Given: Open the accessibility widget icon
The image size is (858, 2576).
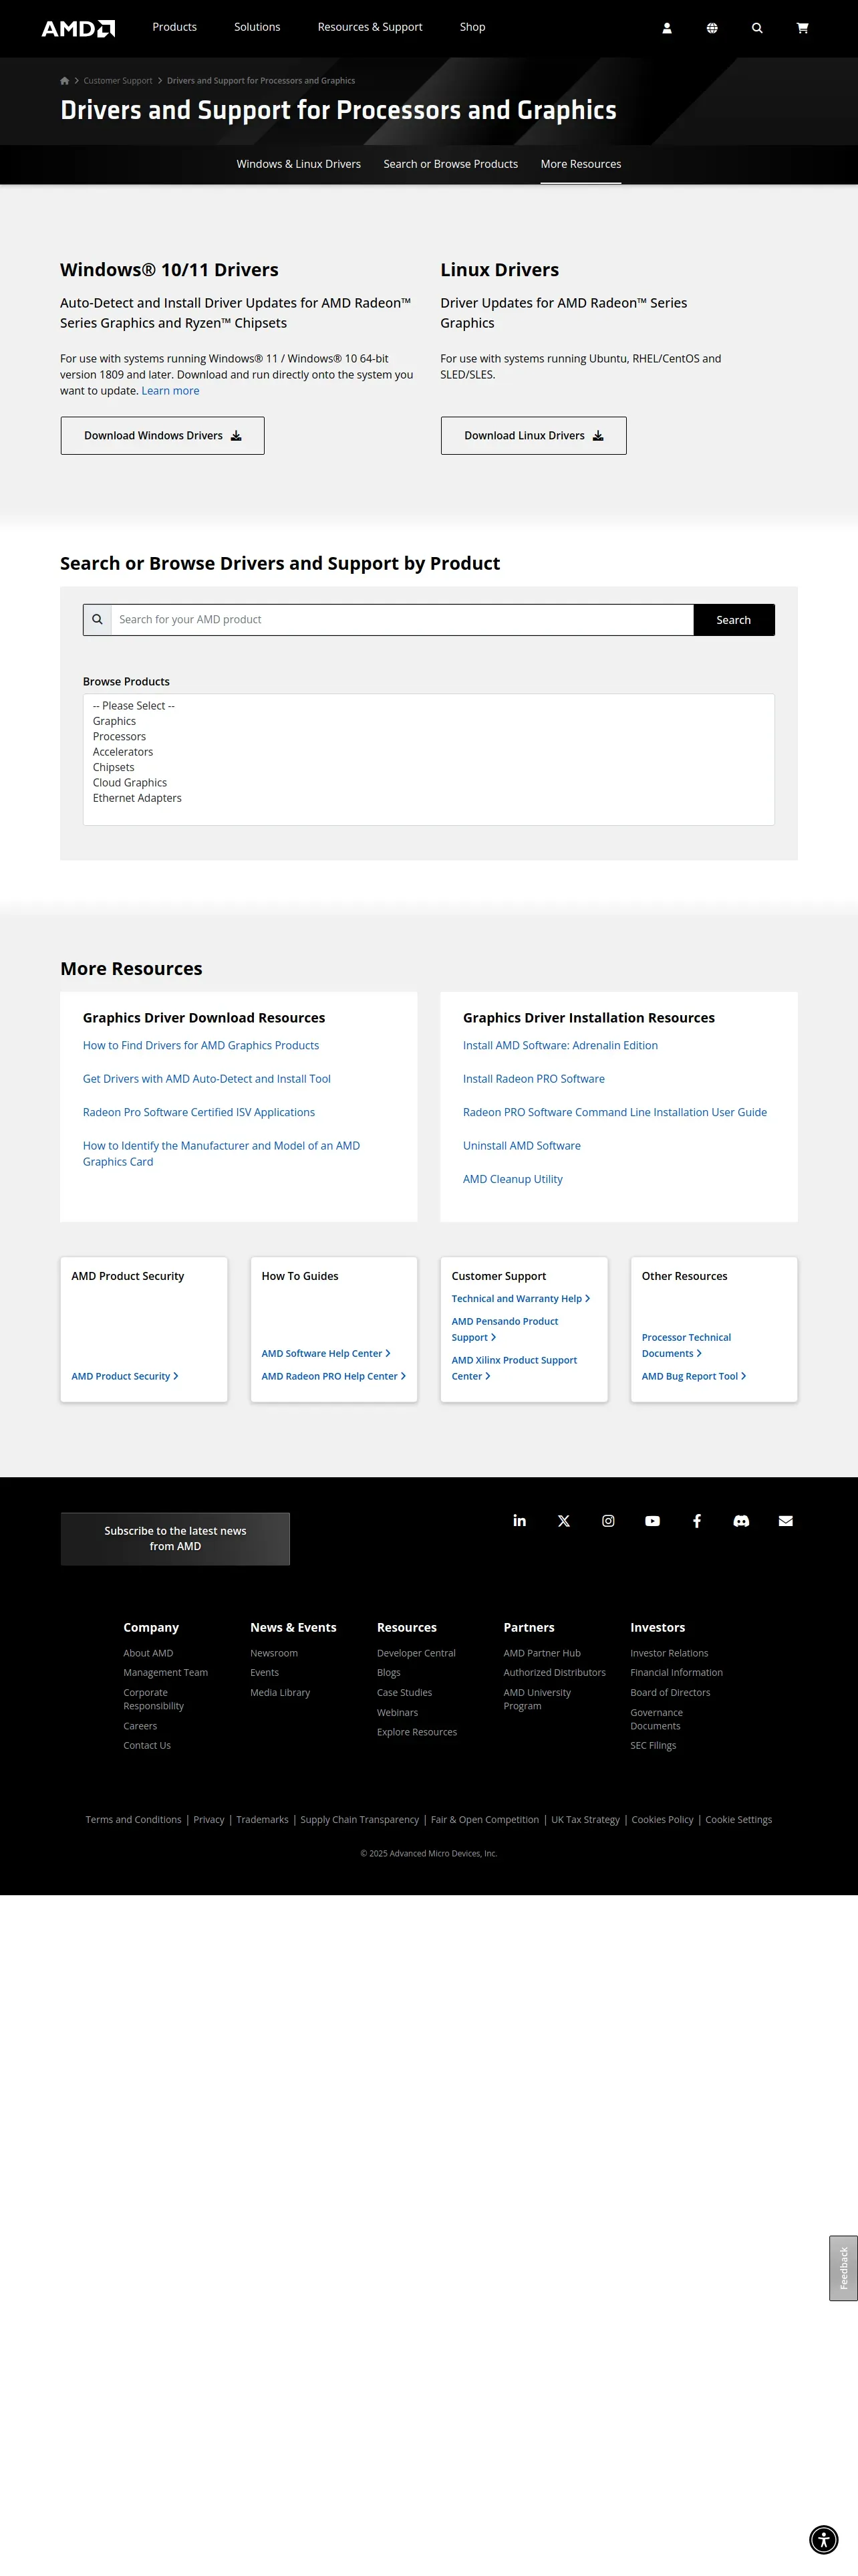Looking at the screenshot, I should point(823,2539).
